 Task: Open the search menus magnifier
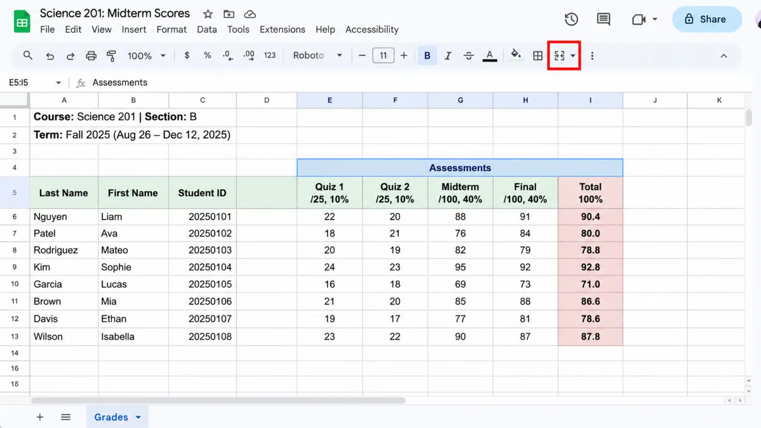pos(28,55)
